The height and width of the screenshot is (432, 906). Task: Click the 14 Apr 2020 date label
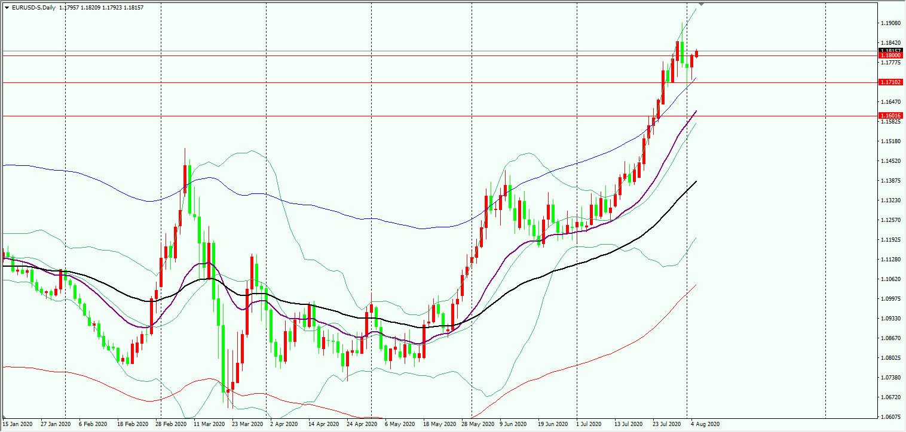323,424
